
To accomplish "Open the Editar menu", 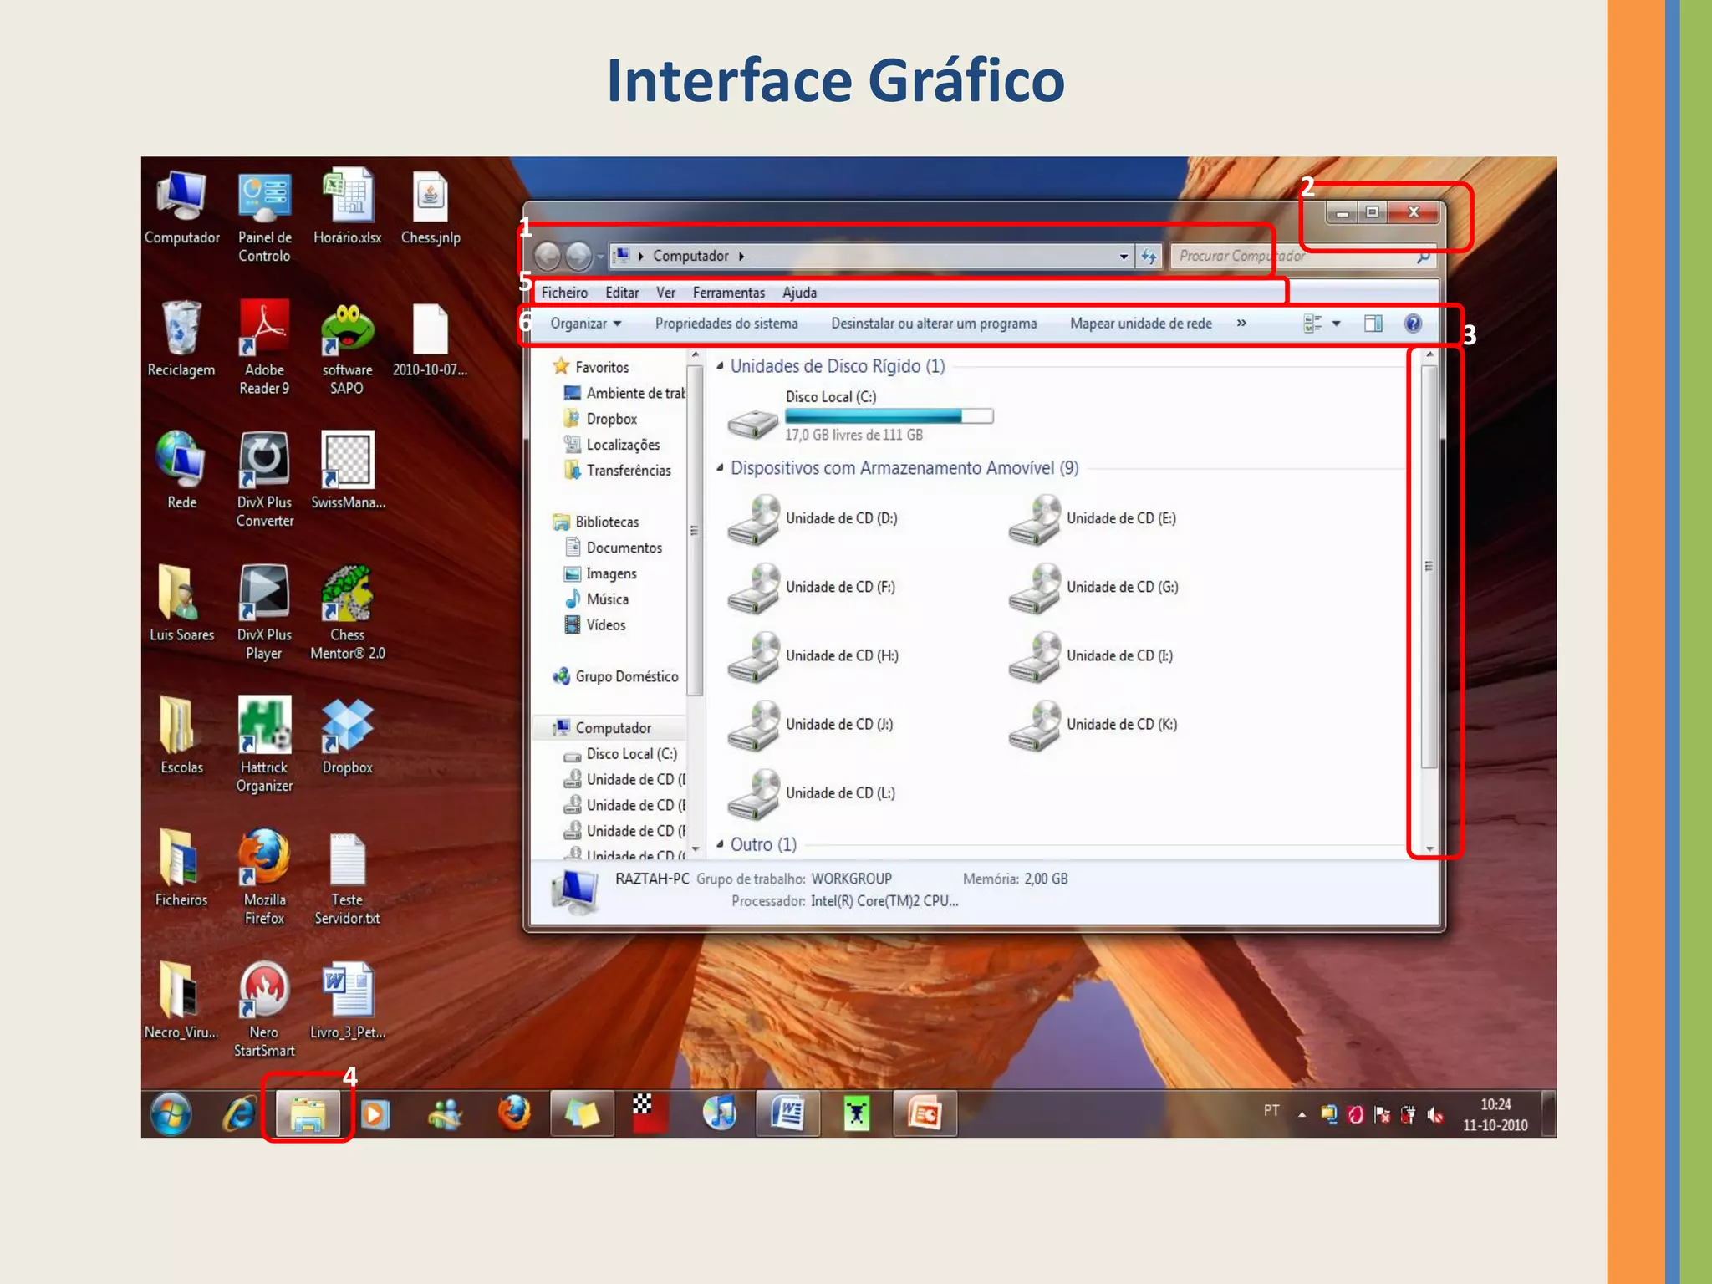I will [622, 293].
